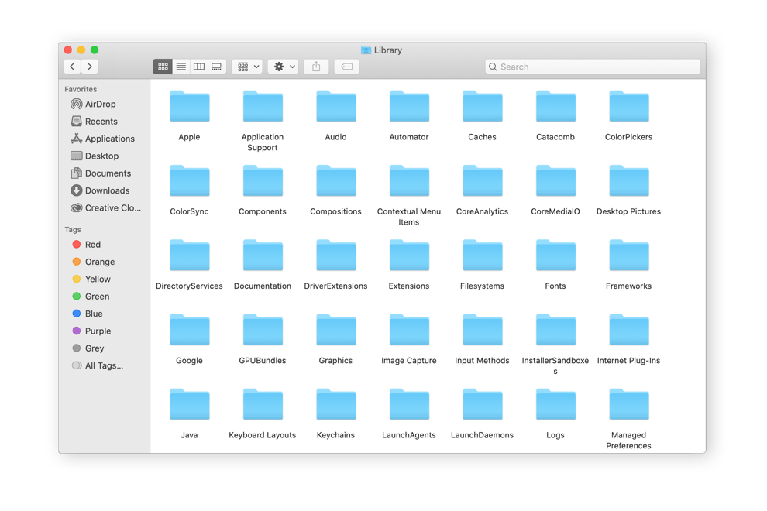767x511 pixels.
Task: Select the Filesystems folder
Action: coord(483,265)
